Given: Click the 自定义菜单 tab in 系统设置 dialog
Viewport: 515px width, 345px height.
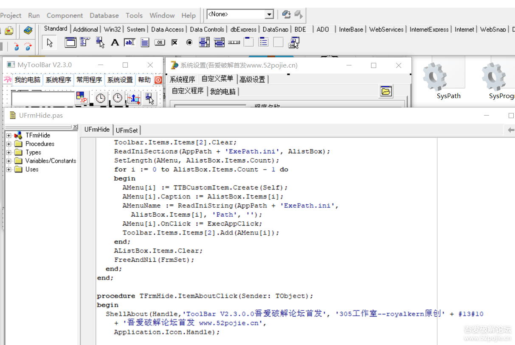Looking at the screenshot, I should [x=217, y=79].
